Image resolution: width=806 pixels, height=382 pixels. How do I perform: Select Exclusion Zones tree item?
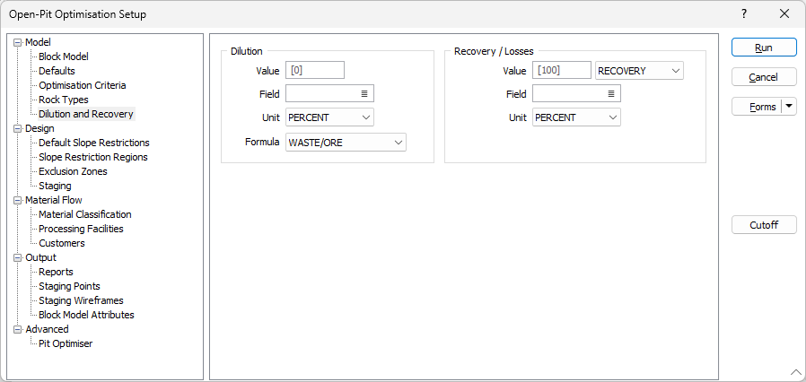pos(73,171)
